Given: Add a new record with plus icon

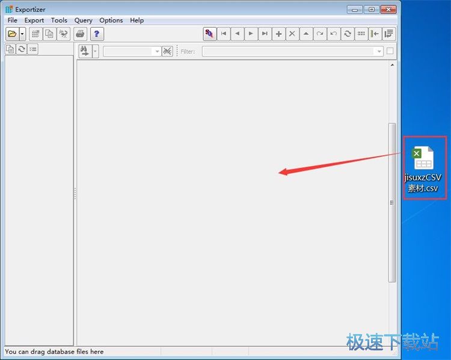Looking at the screenshot, I should coord(278,34).
